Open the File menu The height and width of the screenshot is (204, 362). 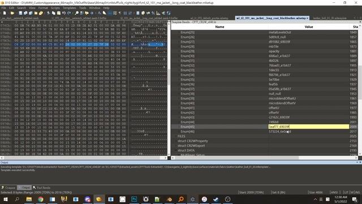[4, 8]
